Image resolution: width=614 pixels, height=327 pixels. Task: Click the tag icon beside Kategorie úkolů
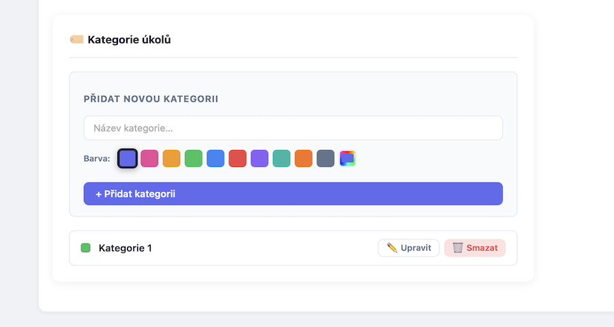pyautogui.click(x=76, y=40)
